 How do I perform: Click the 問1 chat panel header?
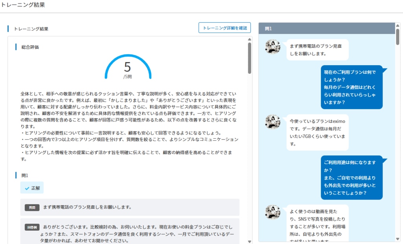[x=327, y=28]
